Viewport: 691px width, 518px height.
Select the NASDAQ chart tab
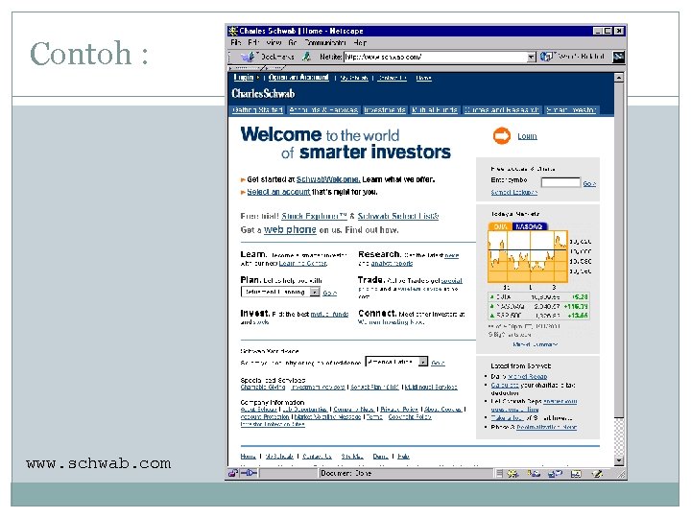pyautogui.click(x=529, y=226)
